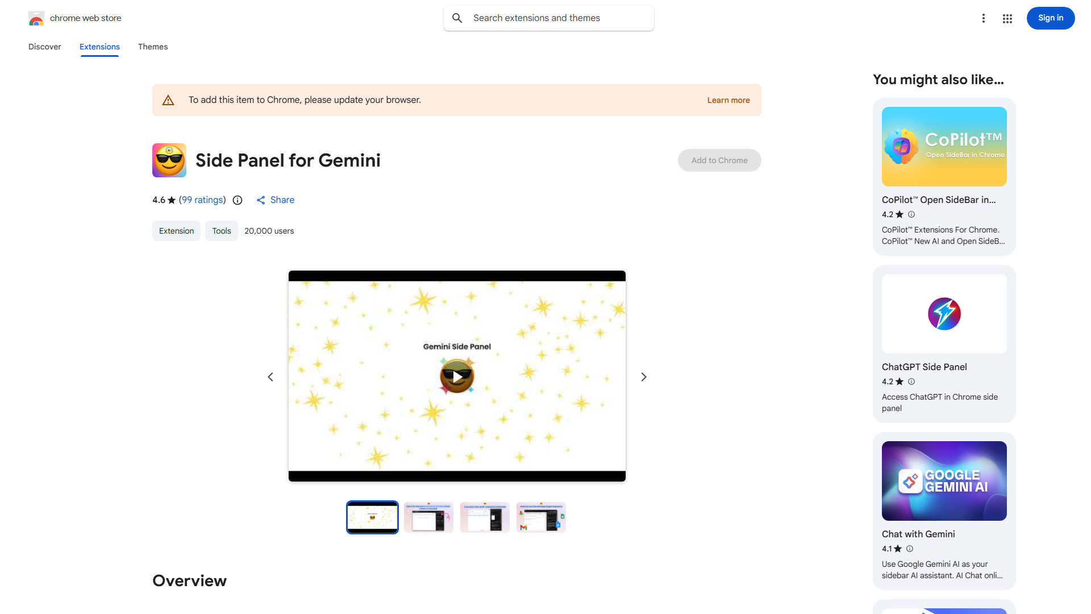Focus the Search extensions and themes field
Viewport: 1091px width, 614px height.
point(549,18)
